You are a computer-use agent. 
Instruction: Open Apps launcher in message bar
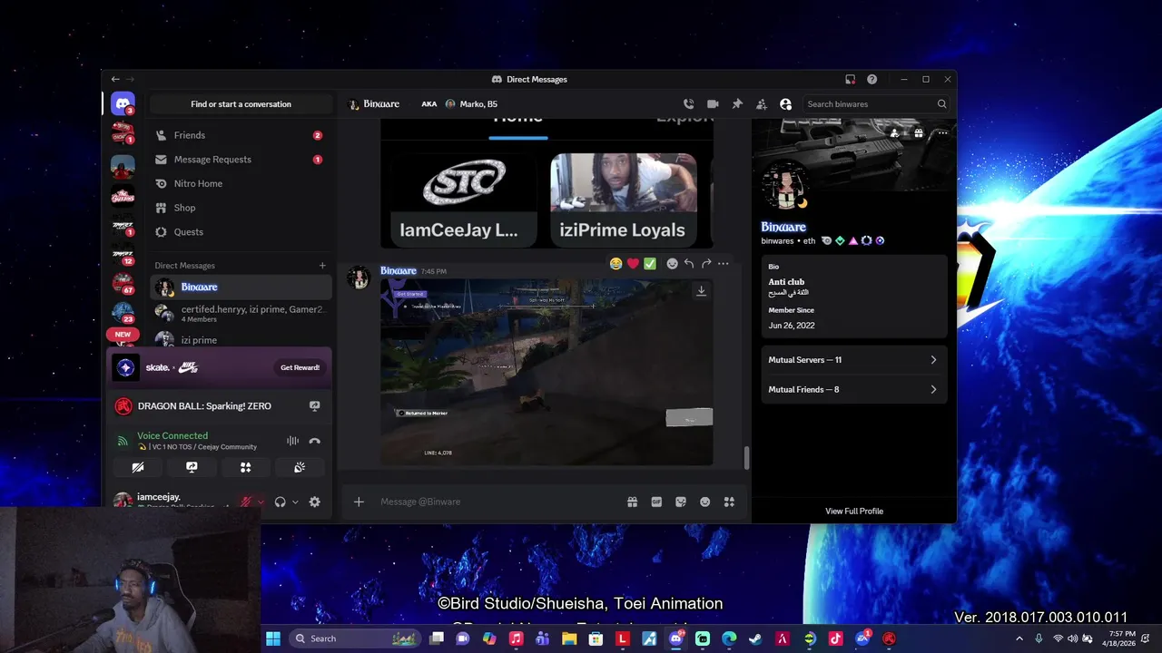click(729, 502)
